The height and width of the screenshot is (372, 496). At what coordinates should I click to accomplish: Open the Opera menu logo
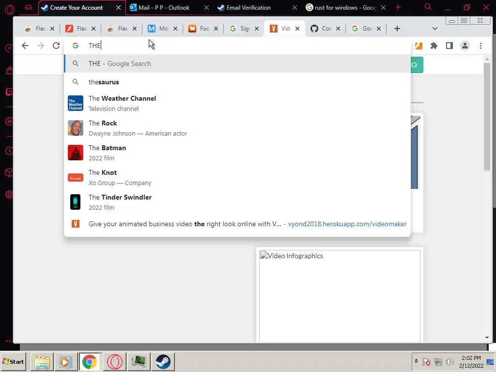point(10,9)
